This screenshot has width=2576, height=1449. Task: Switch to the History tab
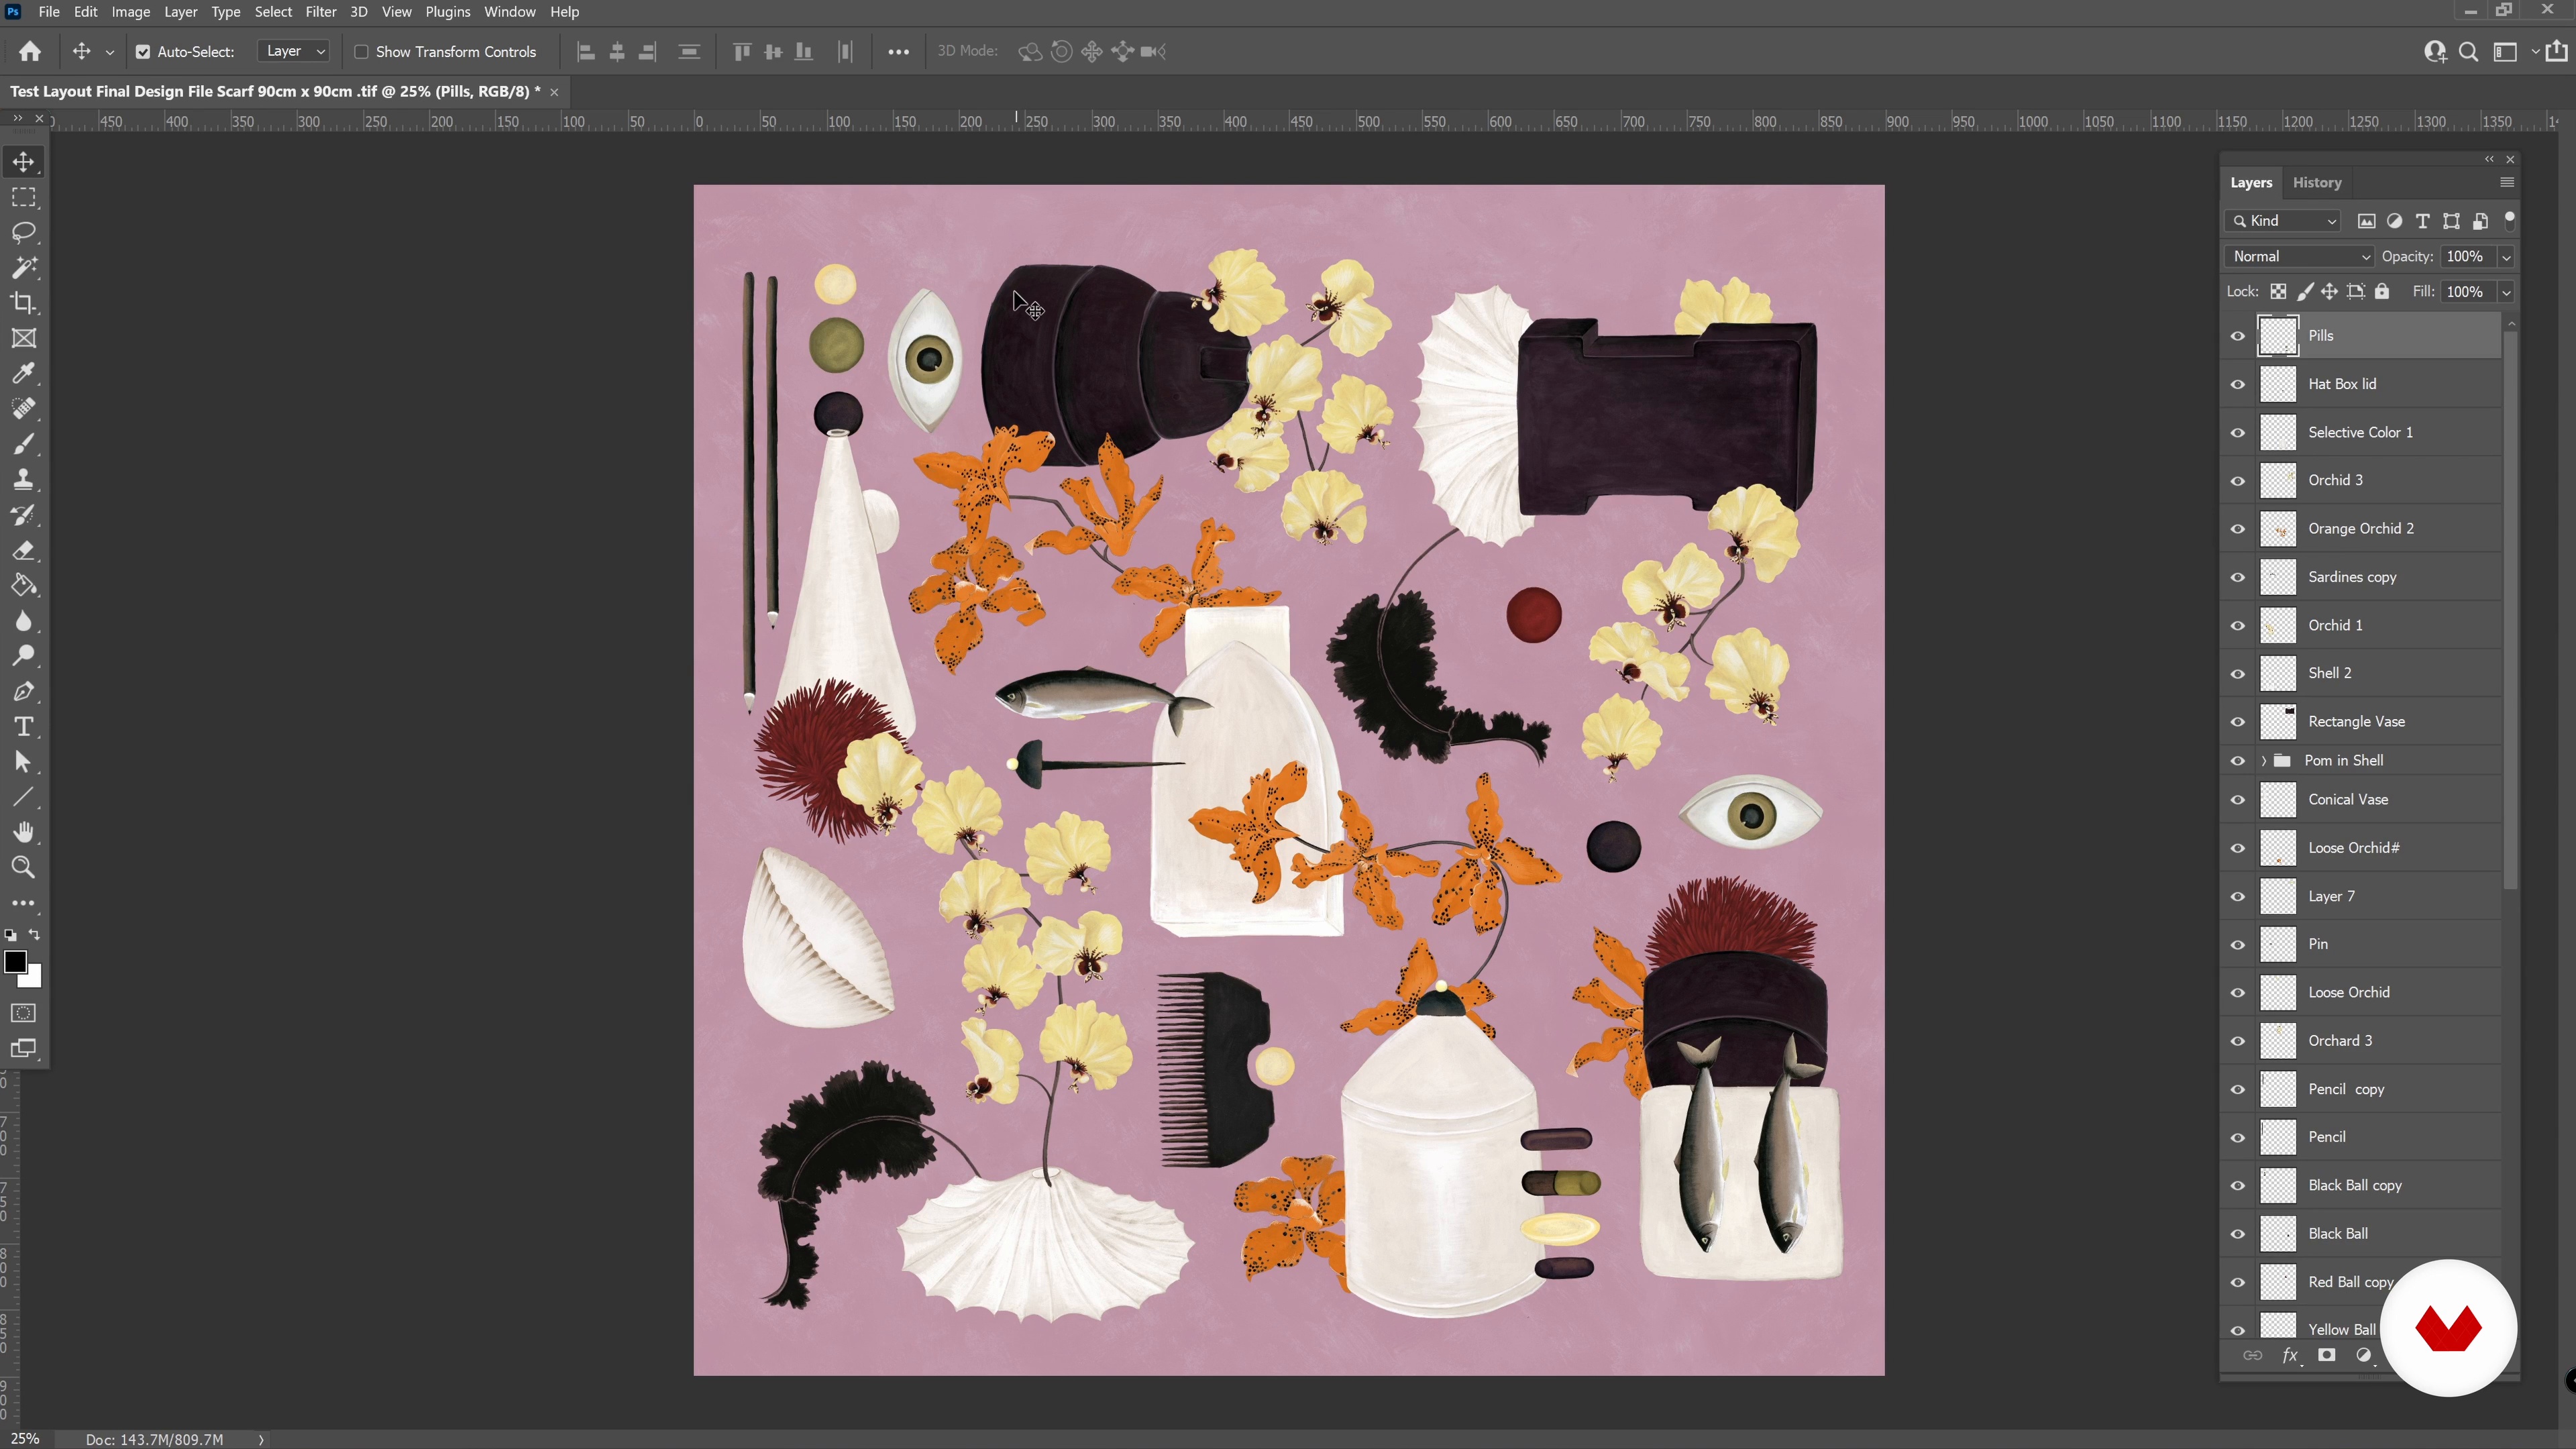[x=2317, y=183]
